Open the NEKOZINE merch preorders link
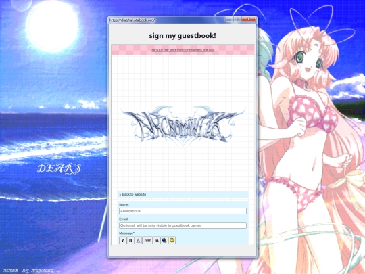365x274 pixels. (x=182, y=50)
